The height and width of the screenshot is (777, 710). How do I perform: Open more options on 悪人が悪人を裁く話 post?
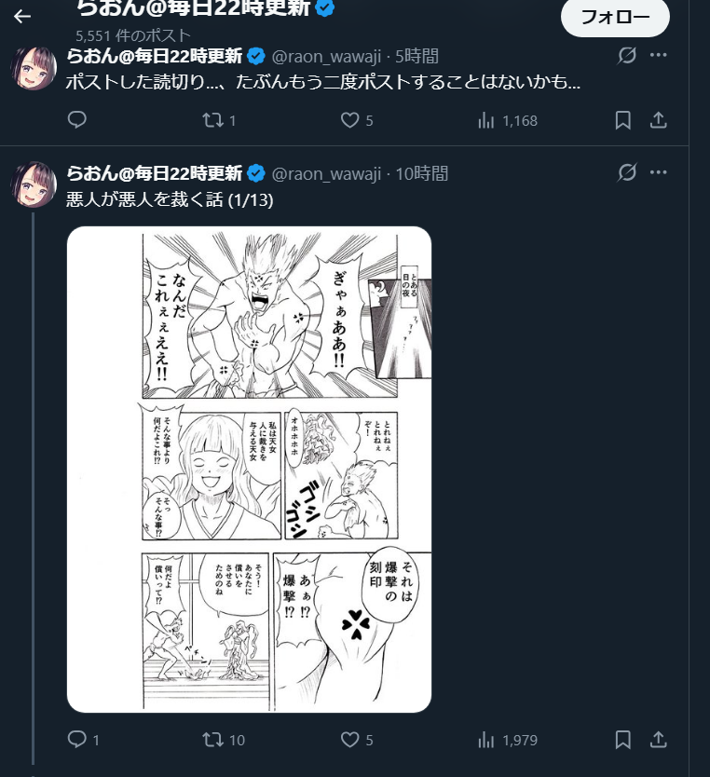(x=658, y=172)
